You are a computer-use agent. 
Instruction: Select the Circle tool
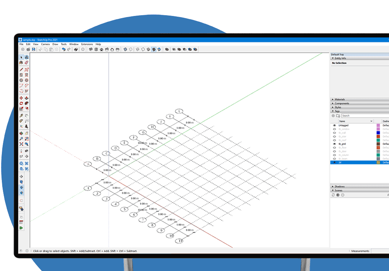pyautogui.click(x=21, y=80)
